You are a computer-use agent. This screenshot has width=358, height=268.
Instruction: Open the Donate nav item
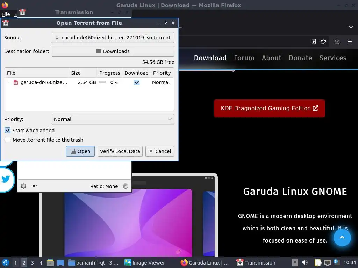(x=300, y=58)
